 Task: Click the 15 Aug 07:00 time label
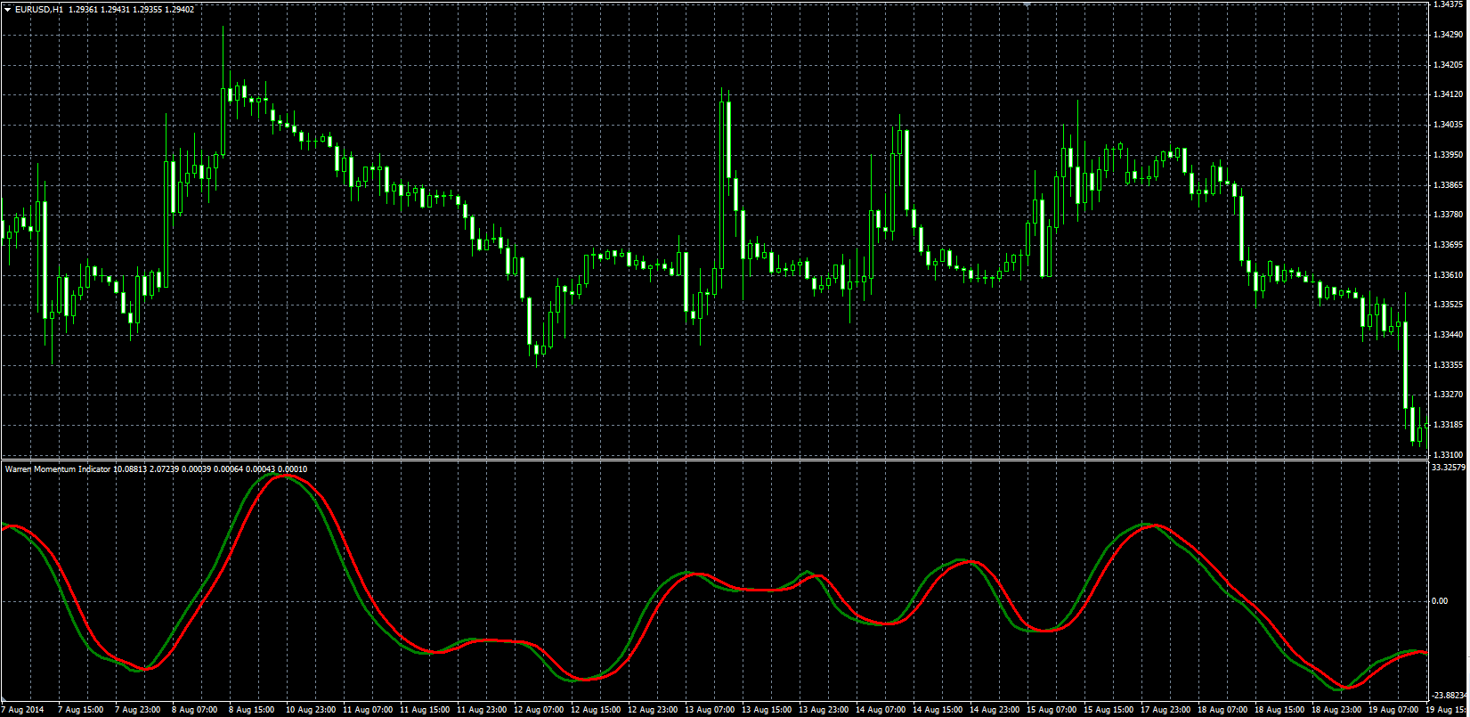[1052, 711]
